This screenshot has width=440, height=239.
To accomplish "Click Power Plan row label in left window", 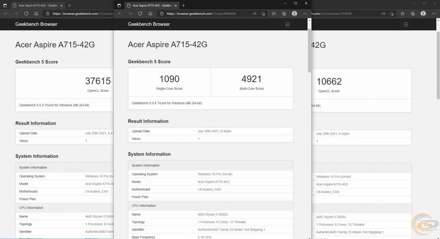I will pyautogui.click(x=27, y=199).
